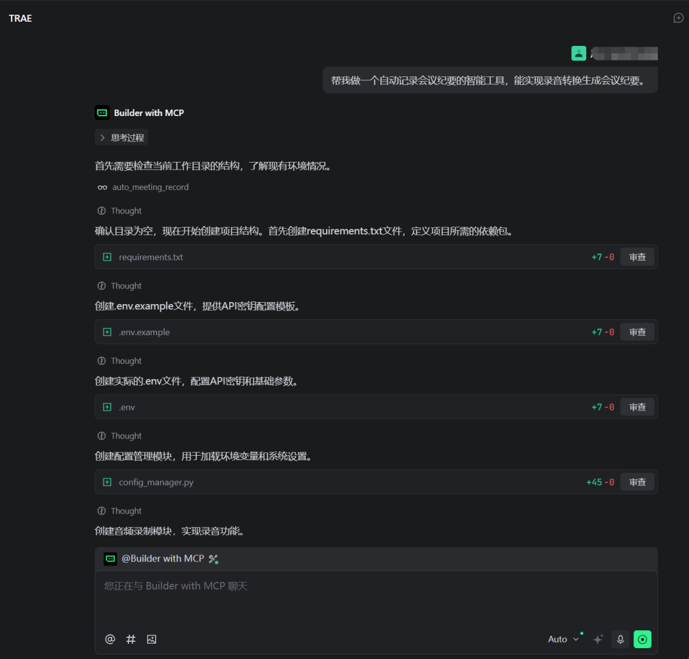Viewport: 689px width, 659px height.
Task: Click the user avatar icon
Action: pyautogui.click(x=579, y=54)
